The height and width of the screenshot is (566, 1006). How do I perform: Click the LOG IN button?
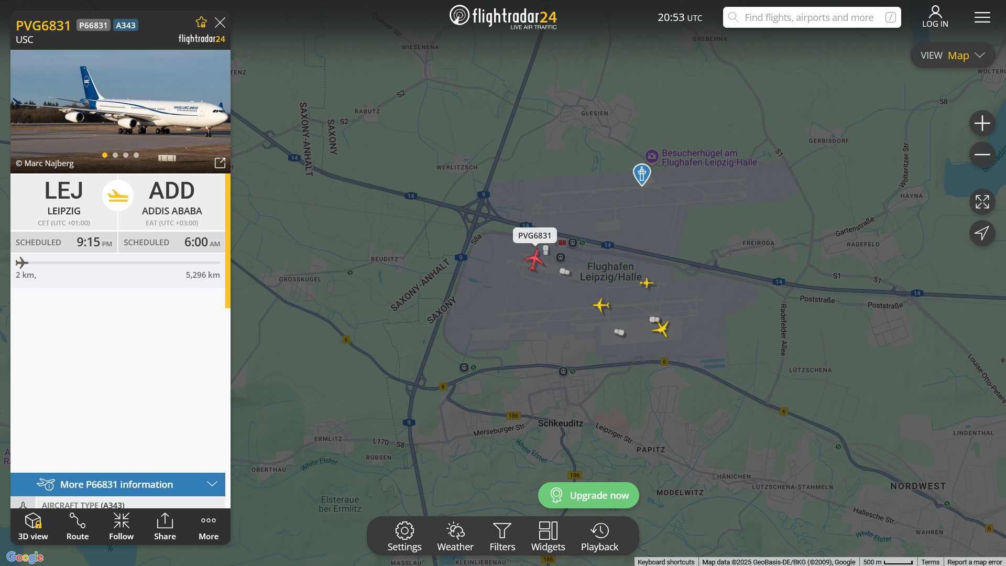point(935,17)
